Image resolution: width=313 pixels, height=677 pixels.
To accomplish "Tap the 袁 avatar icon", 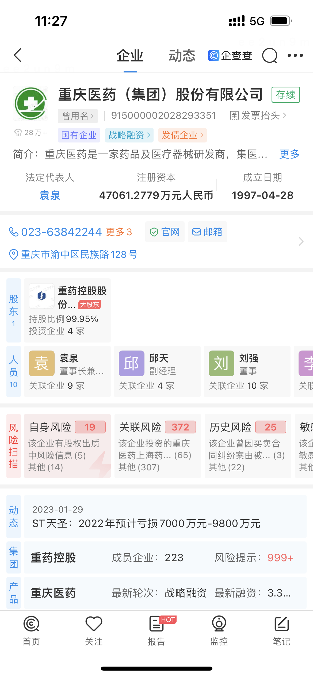I will [x=41, y=363].
